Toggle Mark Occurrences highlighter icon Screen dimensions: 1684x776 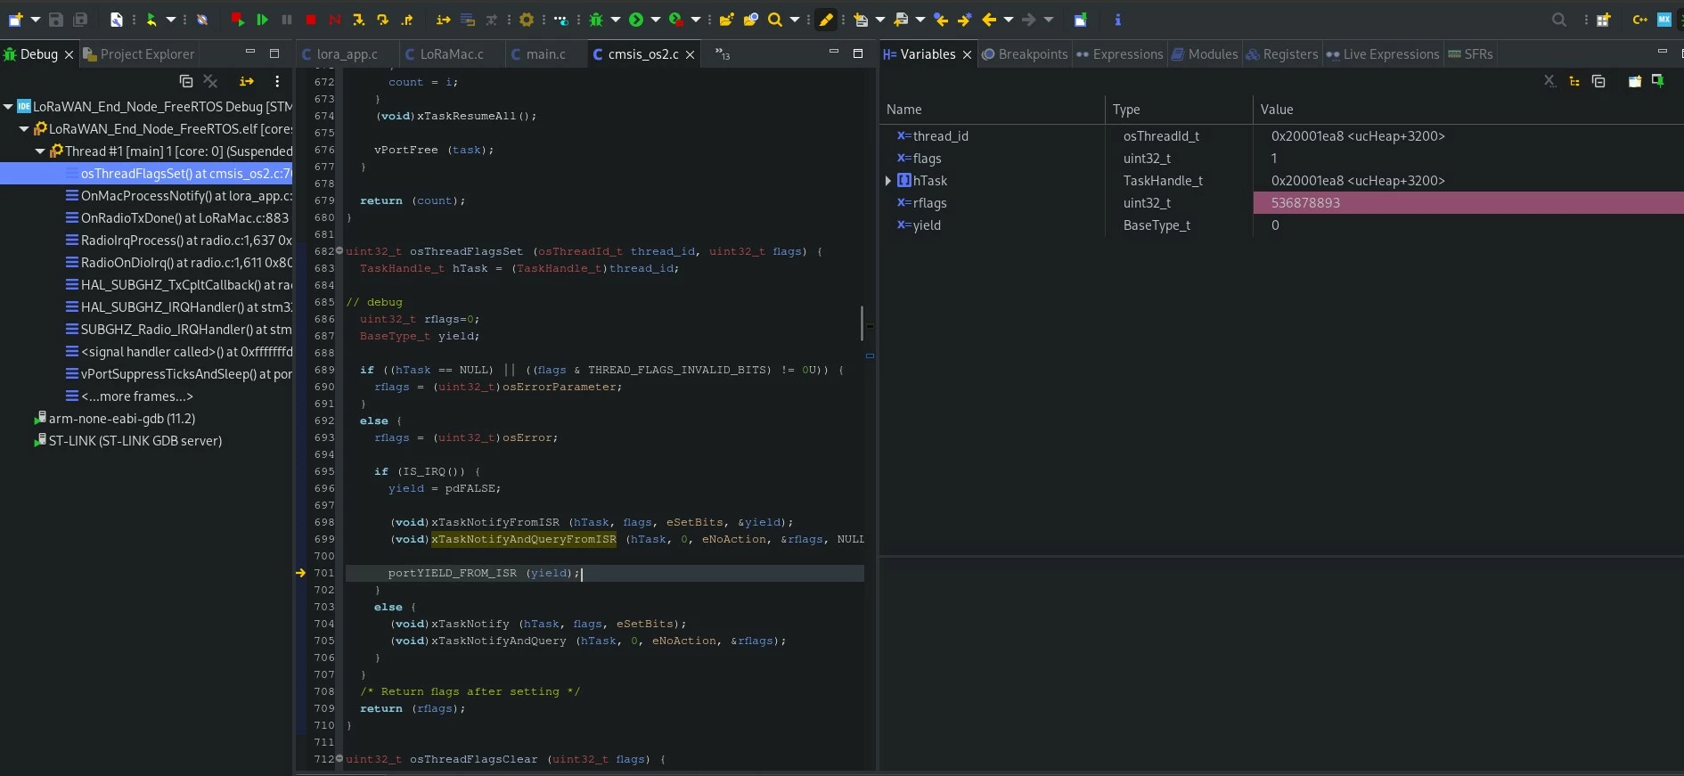pyautogui.click(x=826, y=19)
